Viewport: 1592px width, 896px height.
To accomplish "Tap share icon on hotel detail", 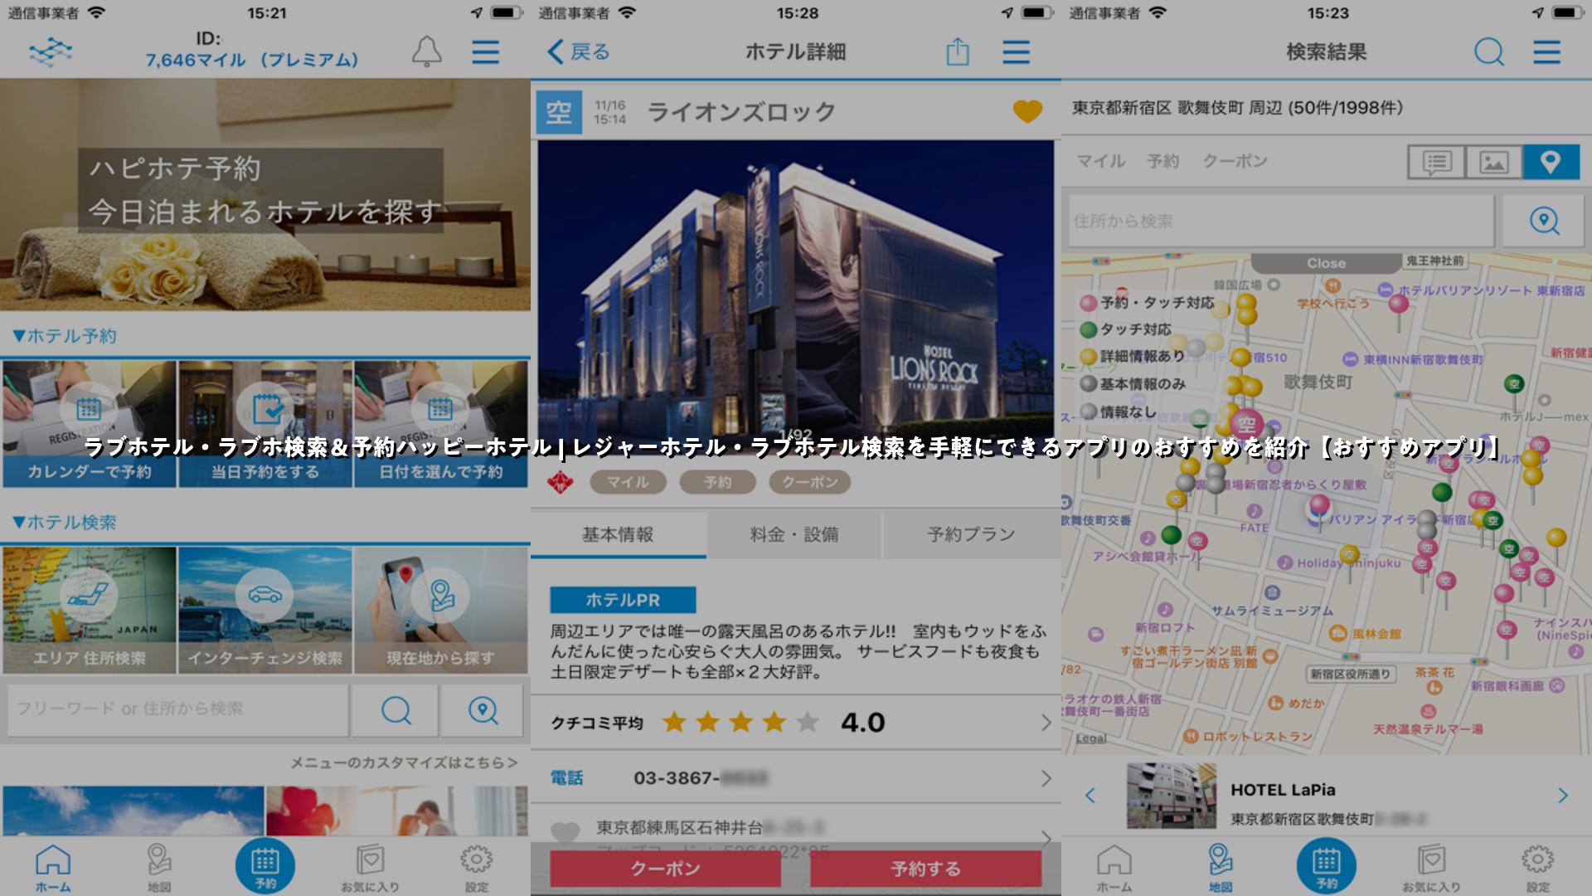I will point(958,52).
